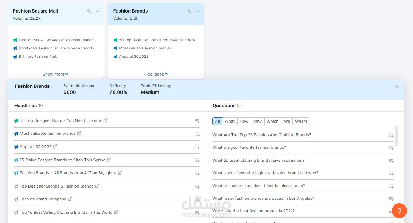Filter questions by How
413x223 pixels.
pos(244,121)
